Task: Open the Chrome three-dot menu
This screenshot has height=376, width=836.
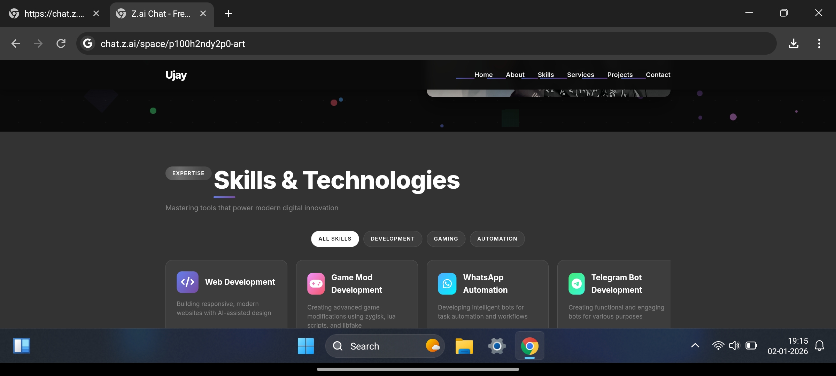Action: [x=819, y=43]
